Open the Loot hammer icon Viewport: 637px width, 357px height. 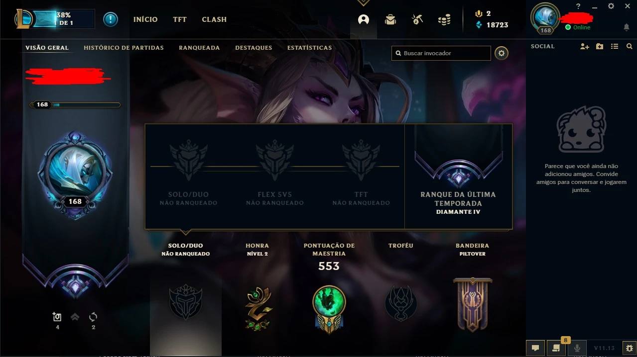pos(417,20)
